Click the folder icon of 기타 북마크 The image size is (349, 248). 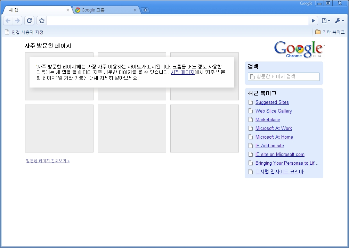point(318,32)
